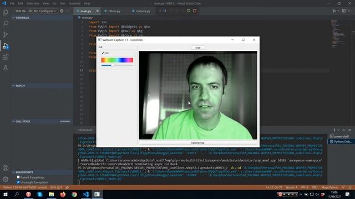Open the Run and Debug view
This screenshot has height=199, width=355.
click(x=6, y=46)
